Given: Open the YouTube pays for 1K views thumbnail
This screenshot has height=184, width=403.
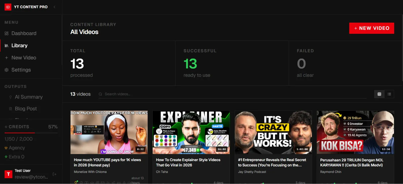Looking at the screenshot, I should pyautogui.click(x=109, y=132).
